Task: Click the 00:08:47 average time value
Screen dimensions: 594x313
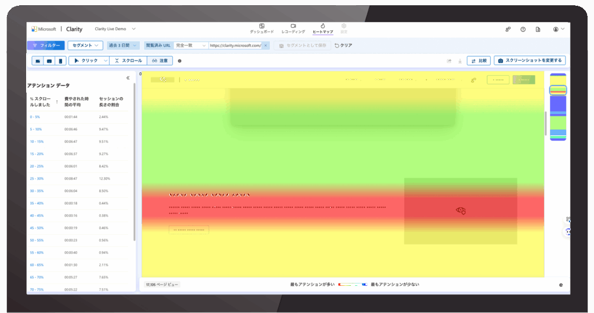Action: 71,178
